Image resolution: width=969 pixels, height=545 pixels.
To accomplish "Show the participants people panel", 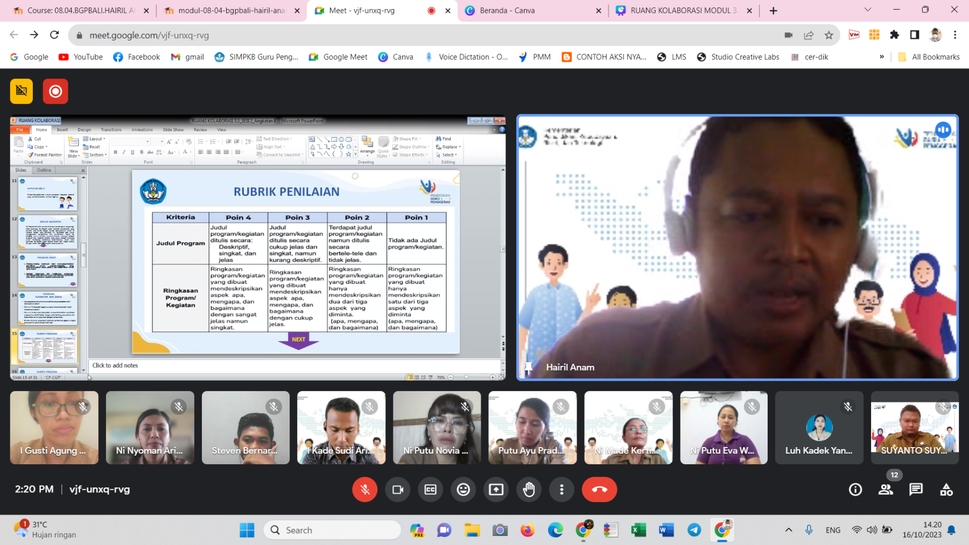I will pos(886,490).
